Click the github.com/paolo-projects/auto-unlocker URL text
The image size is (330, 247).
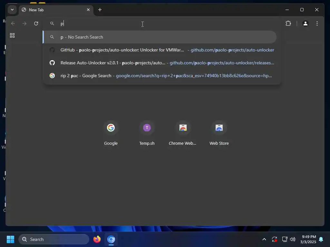click(232, 50)
